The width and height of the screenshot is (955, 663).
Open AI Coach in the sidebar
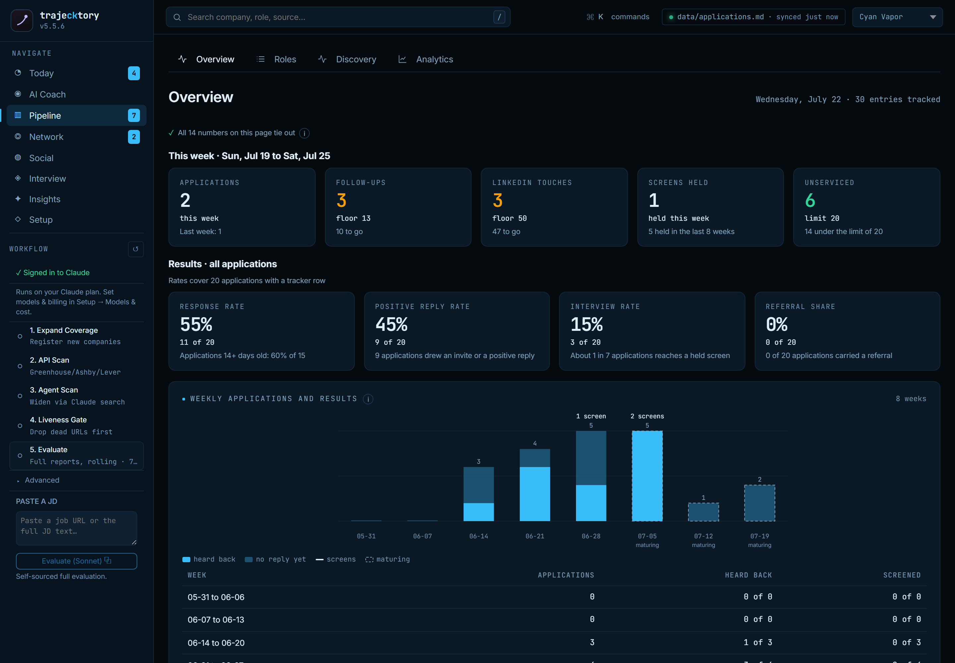pyautogui.click(x=77, y=94)
